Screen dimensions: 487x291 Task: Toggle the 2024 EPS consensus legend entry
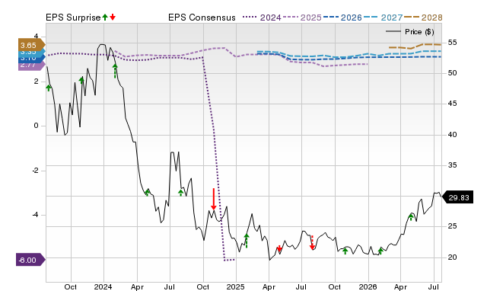coord(262,18)
